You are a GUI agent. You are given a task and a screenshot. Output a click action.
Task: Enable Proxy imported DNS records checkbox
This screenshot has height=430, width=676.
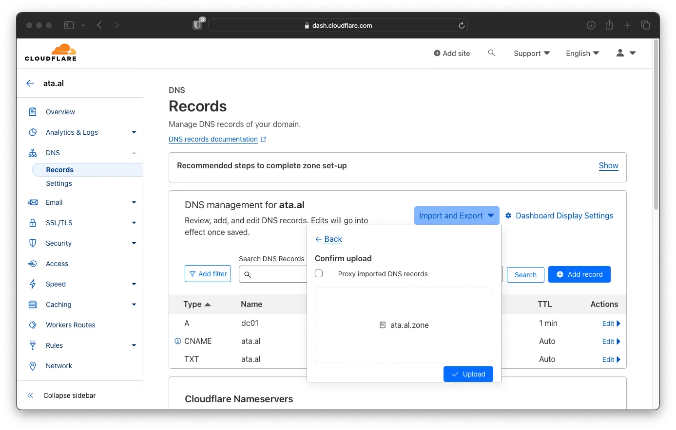(x=319, y=273)
